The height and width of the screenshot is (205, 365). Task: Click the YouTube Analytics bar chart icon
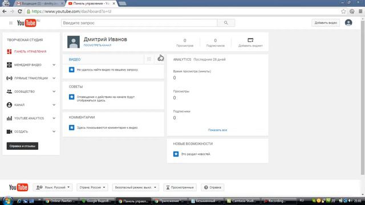point(9,118)
